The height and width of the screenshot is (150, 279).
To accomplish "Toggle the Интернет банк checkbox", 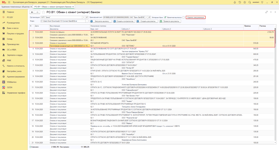I will (x=165, y=17).
